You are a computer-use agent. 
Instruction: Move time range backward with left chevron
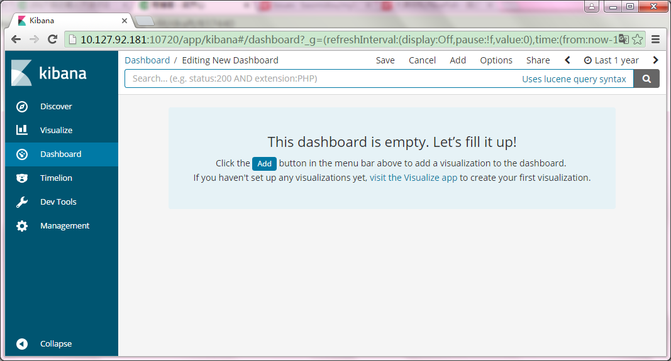pyautogui.click(x=567, y=60)
